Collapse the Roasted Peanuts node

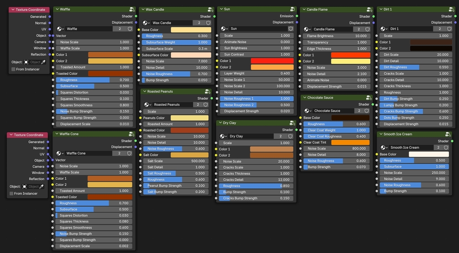point(144,91)
